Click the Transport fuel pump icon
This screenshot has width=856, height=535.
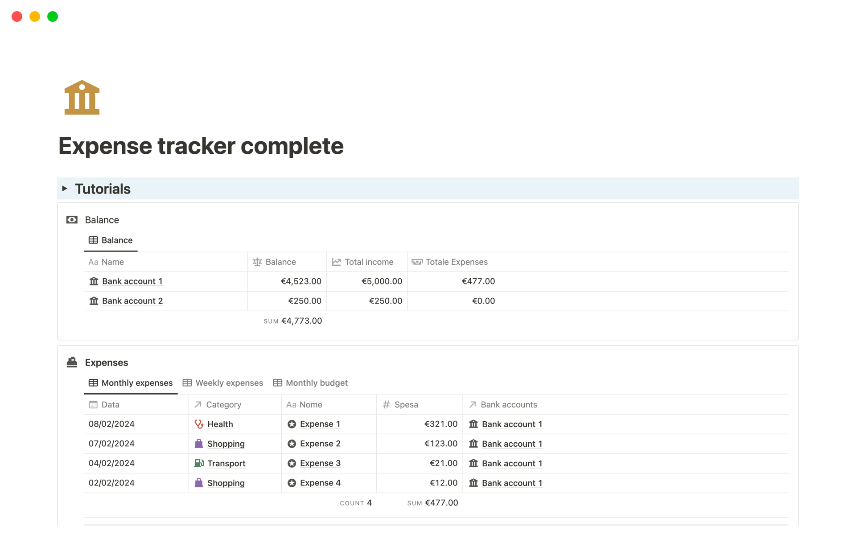pos(199,463)
